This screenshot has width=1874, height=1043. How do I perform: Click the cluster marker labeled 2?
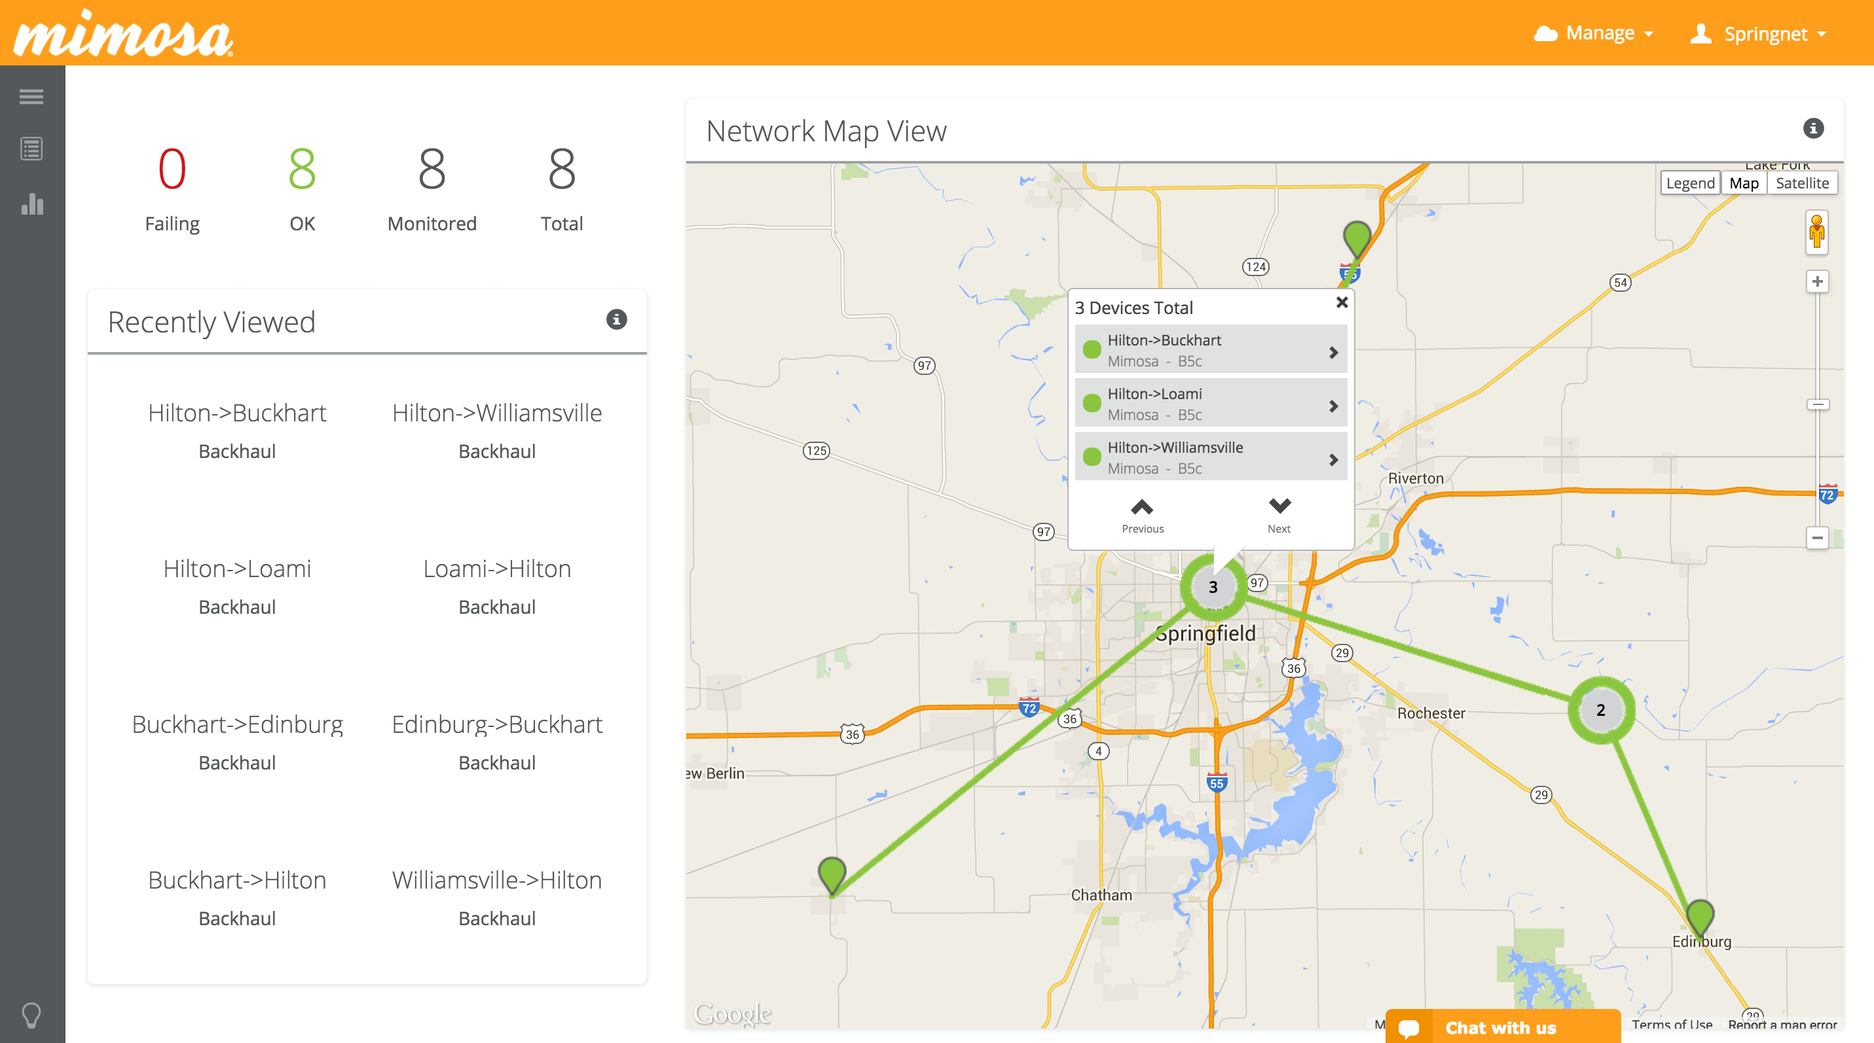click(x=1600, y=710)
